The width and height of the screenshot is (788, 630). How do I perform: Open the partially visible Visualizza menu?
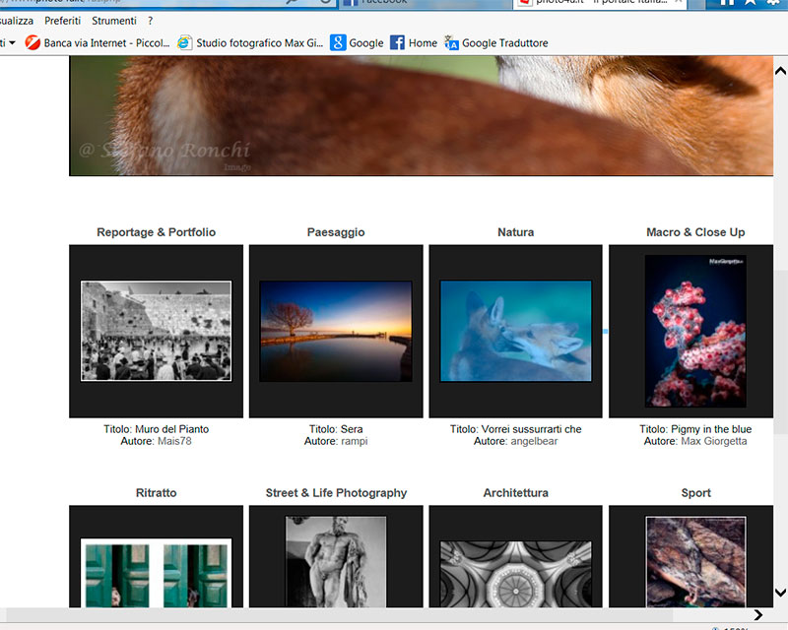[x=17, y=21]
